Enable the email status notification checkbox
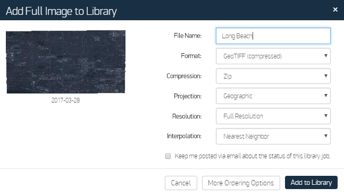This screenshot has width=344, height=196. [168, 156]
